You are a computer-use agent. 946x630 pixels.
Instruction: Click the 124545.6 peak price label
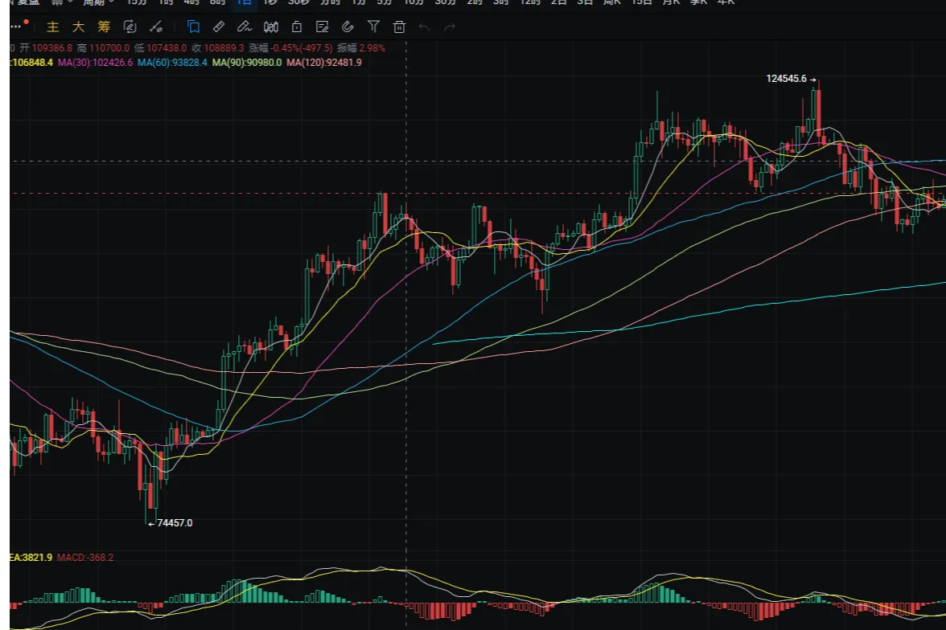tap(786, 79)
